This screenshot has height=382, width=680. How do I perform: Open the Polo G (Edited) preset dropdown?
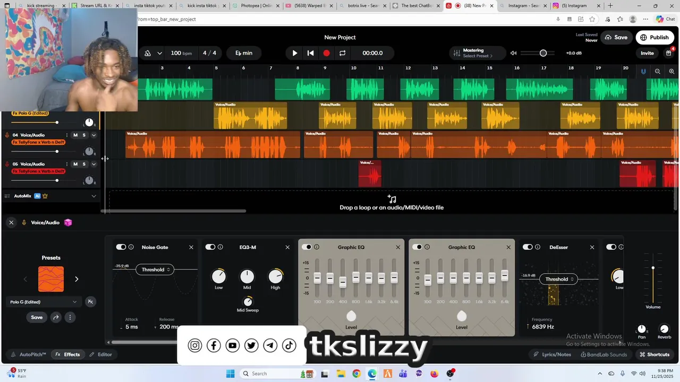[44, 302]
